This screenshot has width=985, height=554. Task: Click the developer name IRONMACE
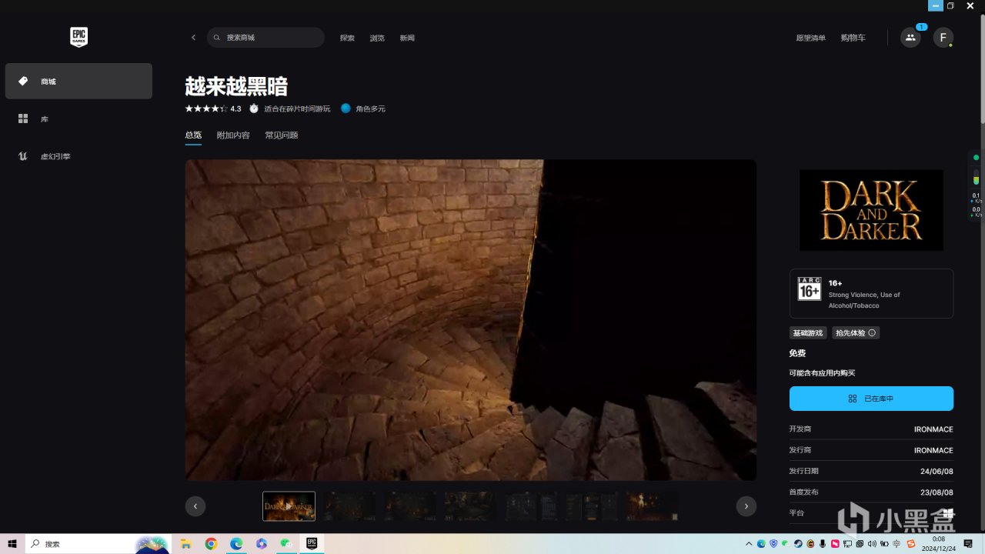pos(933,429)
